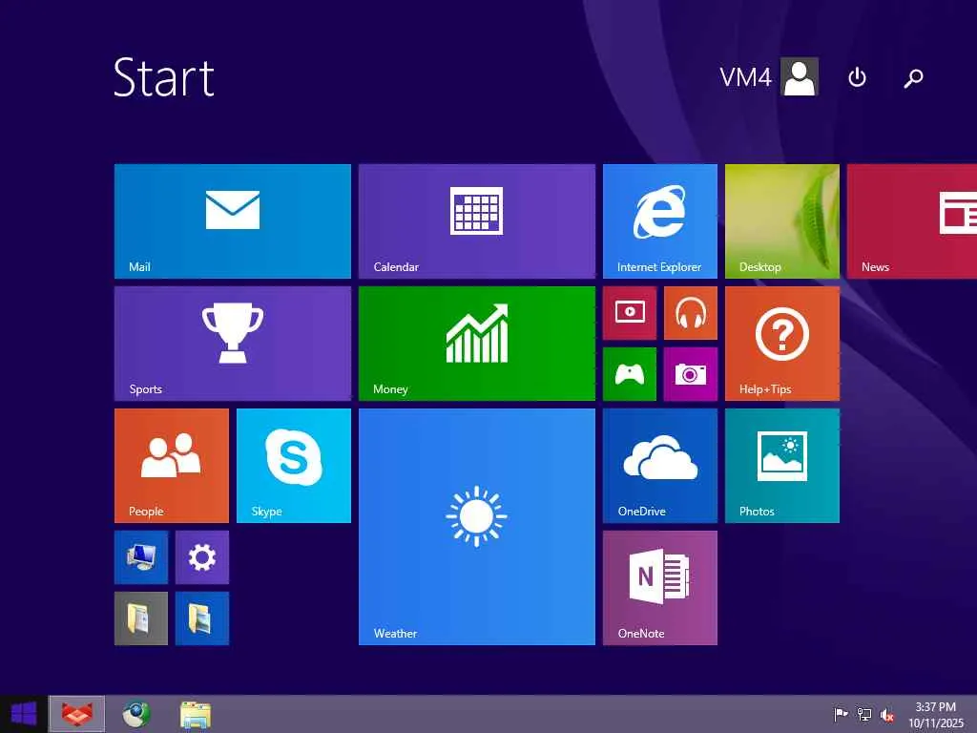
Task: Launch Internet Explorer tile
Action: (660, 221)
